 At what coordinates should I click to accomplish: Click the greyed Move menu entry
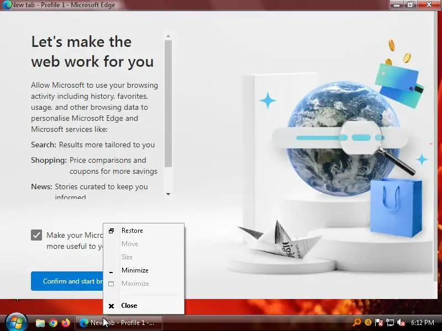tap(144, 244)
